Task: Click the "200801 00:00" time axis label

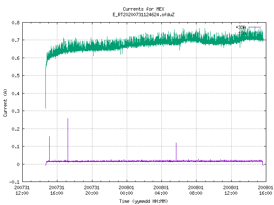Action: tap(126, 190)
